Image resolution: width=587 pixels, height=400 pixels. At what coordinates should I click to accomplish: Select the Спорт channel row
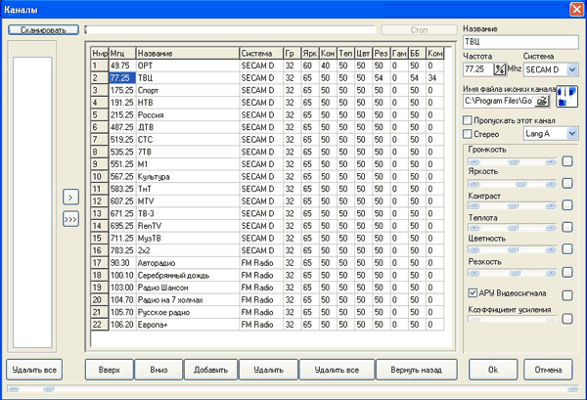click(267, 90)
